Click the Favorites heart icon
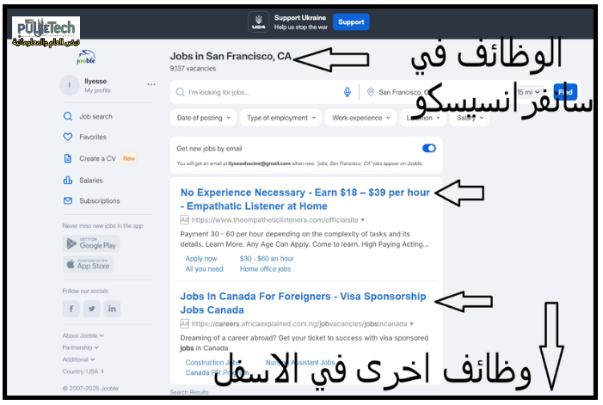This screenshot has width=603, height=405. pyautogui.click(x=68, y=137)
